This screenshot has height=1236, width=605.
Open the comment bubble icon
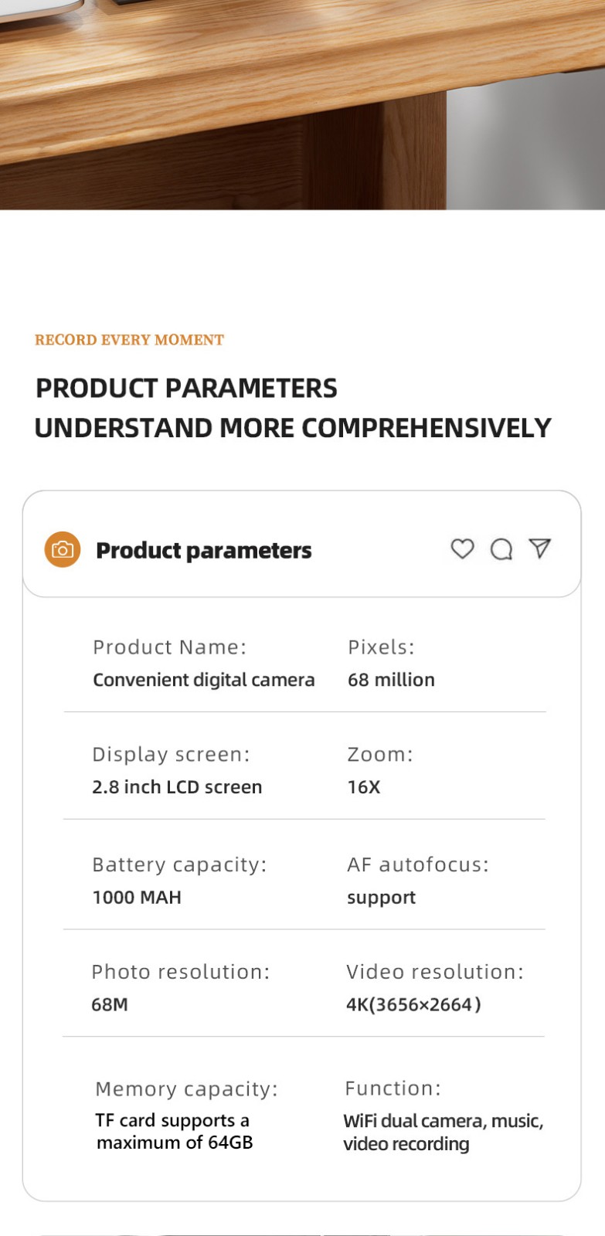pos(501,549)
